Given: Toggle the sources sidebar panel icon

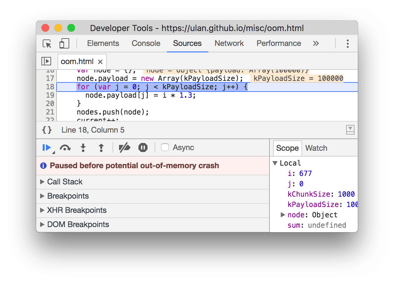Looking at the screenshot, I should pos(46,61).
